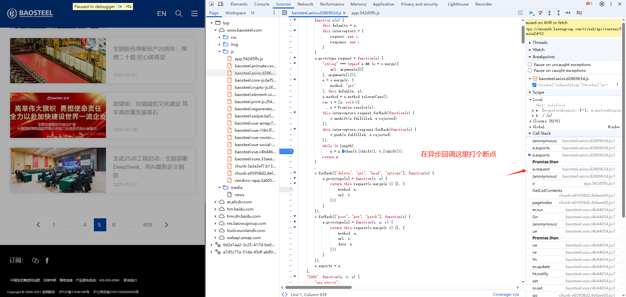Collapse the Scope section
The height and width of the screenshot is (297, 626).
[538, 92]
